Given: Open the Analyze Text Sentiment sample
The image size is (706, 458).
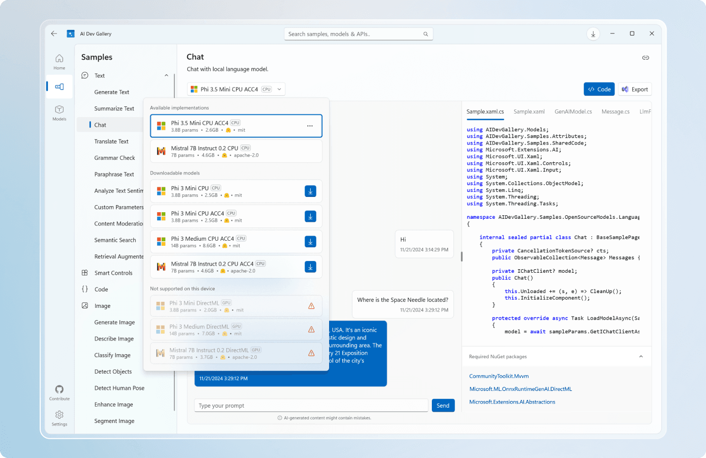Looking at the screenshot, I should pyautogui.click(x=119, y=191).
